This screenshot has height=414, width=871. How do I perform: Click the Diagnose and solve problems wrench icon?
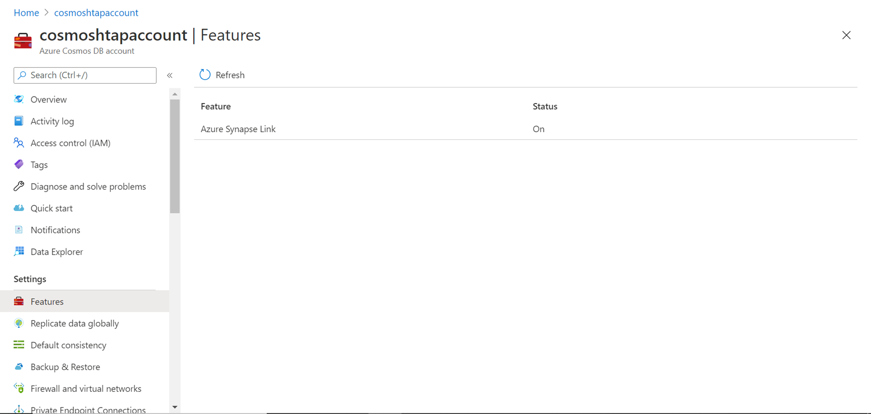[x=19, y=186]
